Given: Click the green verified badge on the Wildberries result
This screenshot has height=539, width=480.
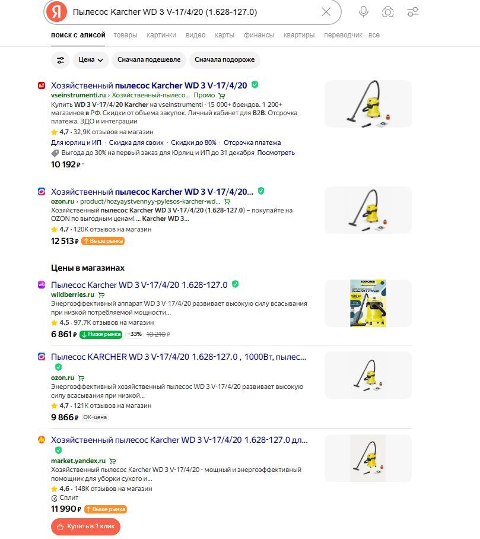Looking at the screenshot, I should [x=236, y=284].
